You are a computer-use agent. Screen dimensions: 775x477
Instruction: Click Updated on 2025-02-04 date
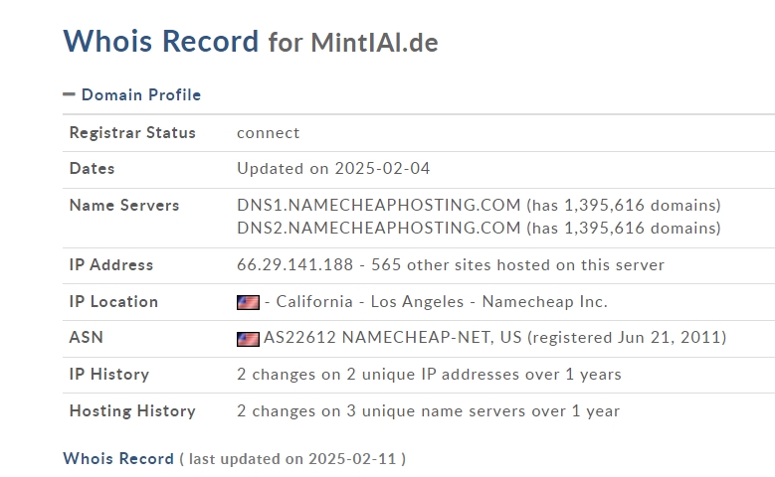333,168
